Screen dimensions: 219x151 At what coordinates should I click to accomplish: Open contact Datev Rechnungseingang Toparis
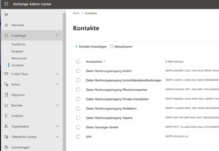109,118
